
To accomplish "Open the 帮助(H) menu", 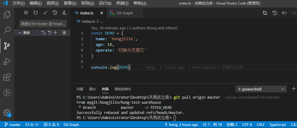I will pos(140,3).
